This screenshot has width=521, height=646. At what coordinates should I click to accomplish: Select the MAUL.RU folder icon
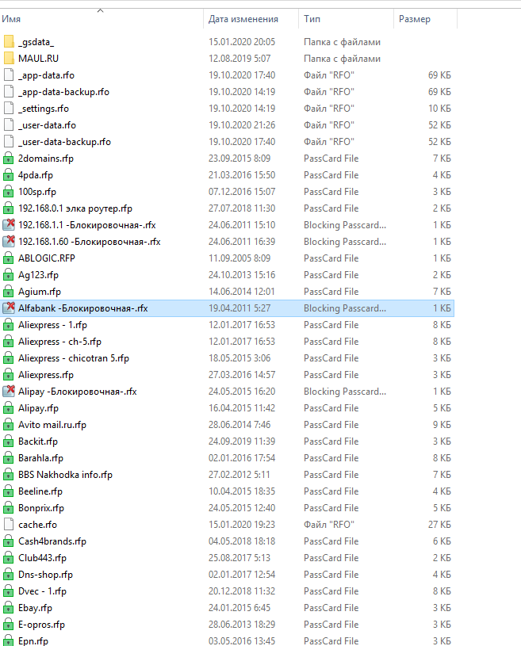pos(9,59)
